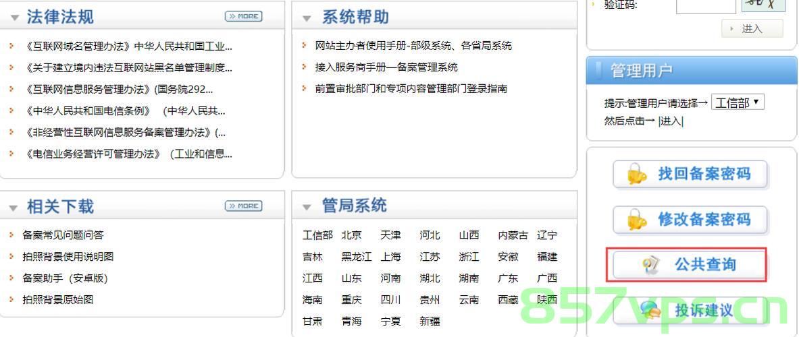
Task: Select 云南 in 管局系统
Action: tap(469, 299)
